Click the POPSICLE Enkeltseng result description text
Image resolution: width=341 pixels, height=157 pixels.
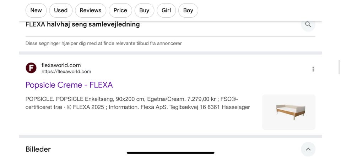point(138,103)
